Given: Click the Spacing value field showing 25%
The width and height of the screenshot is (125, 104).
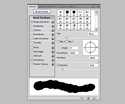Looking at the screenshot, I should pyautogui.click(x=94, y=65).
